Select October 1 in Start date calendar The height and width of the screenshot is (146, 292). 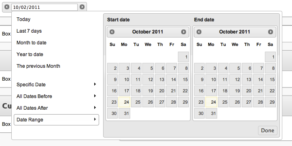coord(184,57)
